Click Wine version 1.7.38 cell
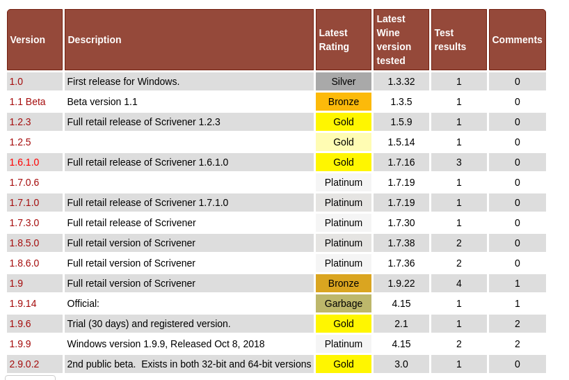This screenshot has height=380, width=569. pos(401,243)
